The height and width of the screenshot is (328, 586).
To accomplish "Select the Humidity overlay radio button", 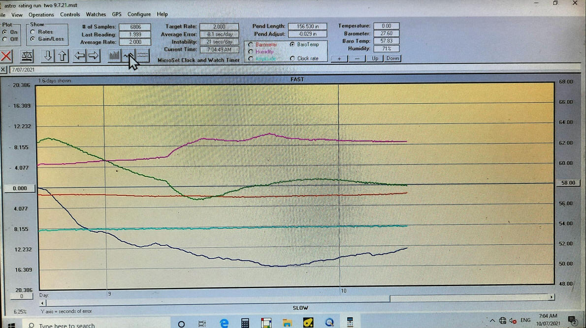I will click(x=251, y=52).
